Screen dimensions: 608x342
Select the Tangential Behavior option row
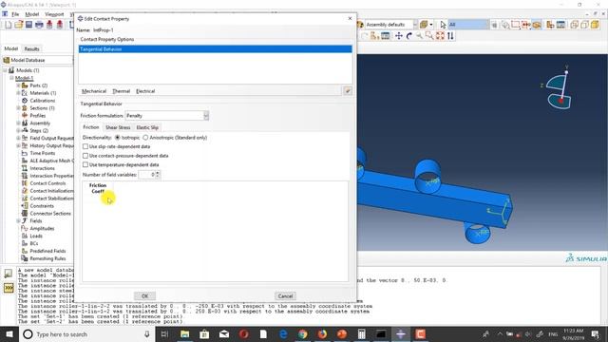coord(216,49)
